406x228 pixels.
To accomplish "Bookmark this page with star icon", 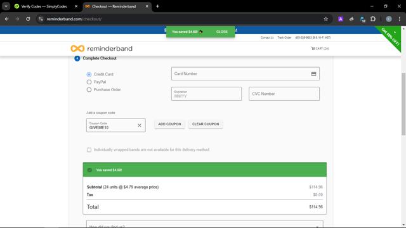I will coord(325,19).
